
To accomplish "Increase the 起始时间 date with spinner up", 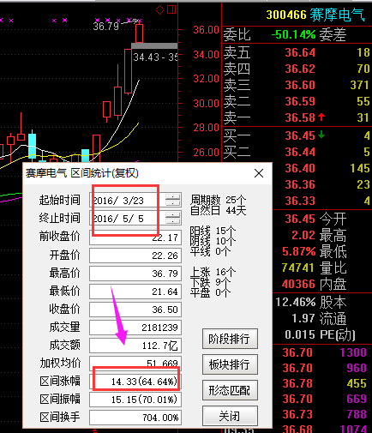I will [x=173, y=196].
